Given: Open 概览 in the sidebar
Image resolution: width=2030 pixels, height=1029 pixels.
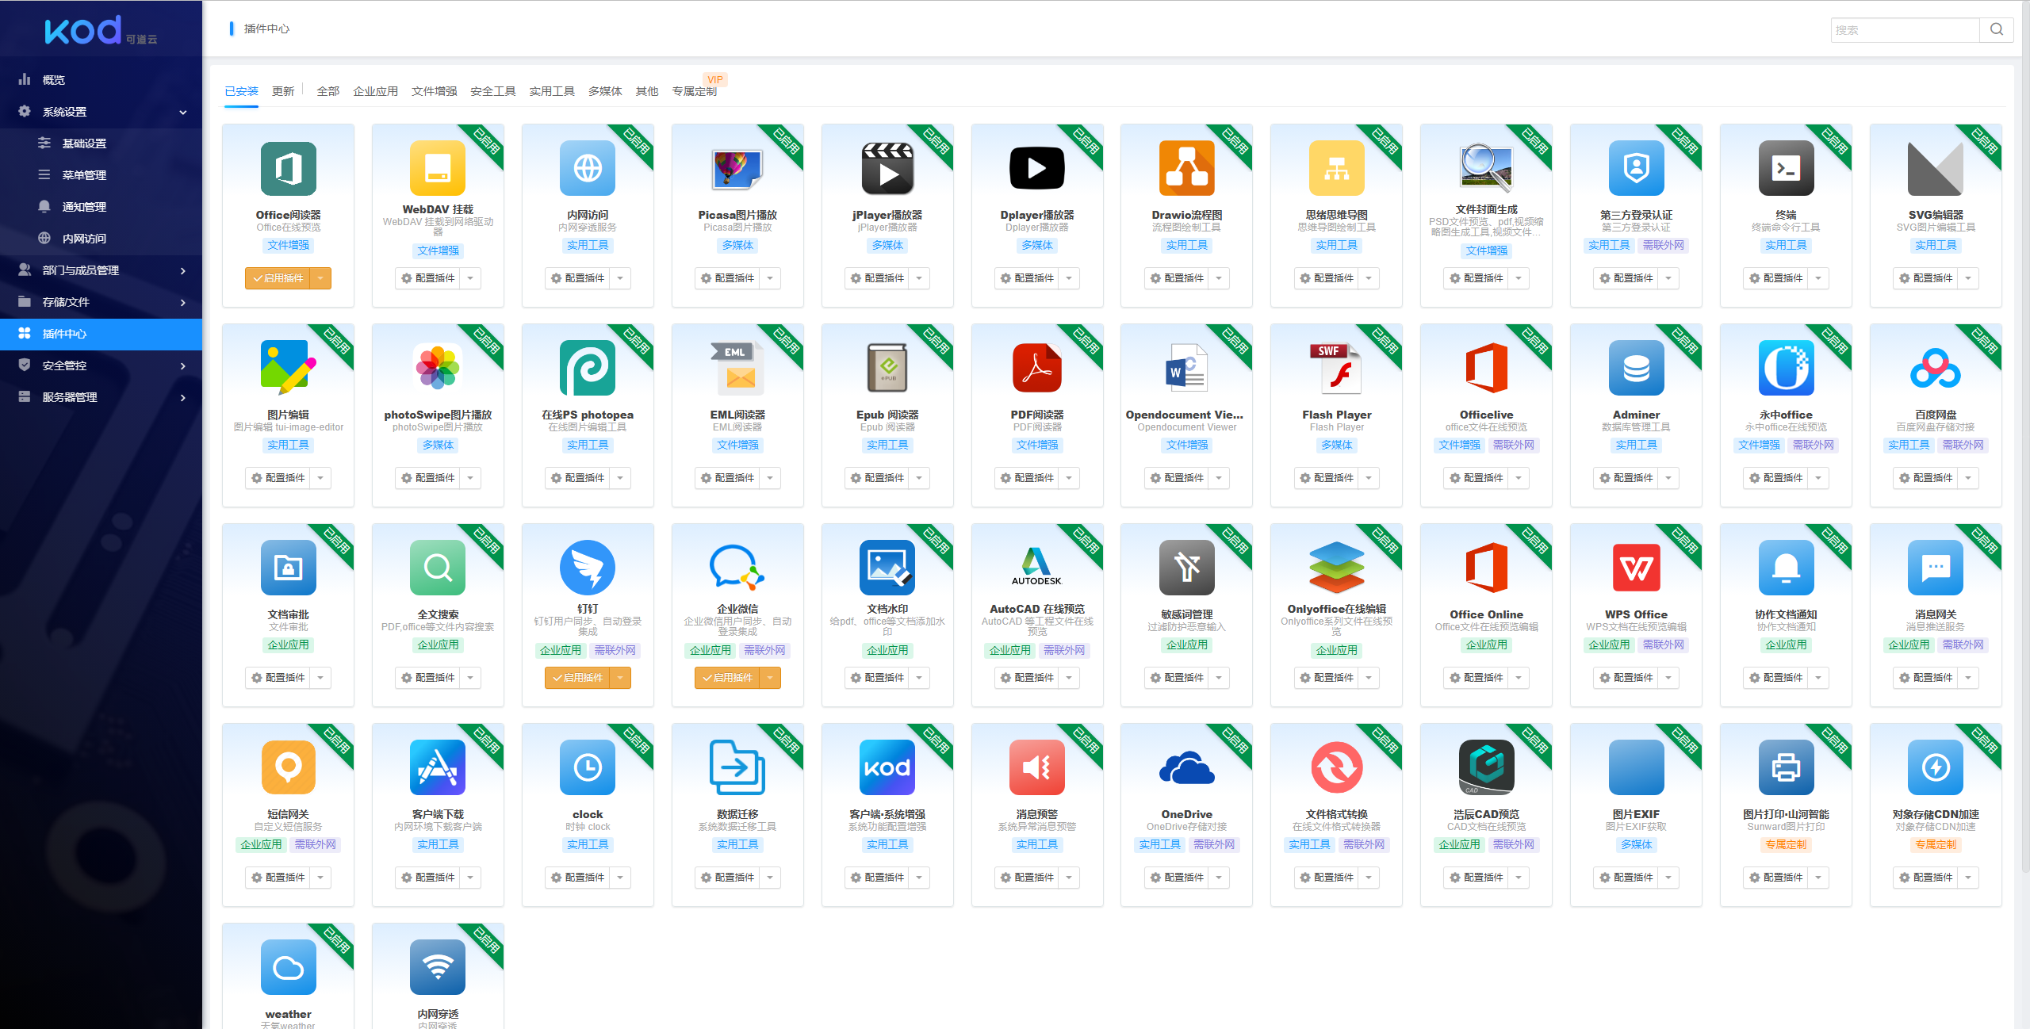Looking at the screenshot, I should tap(101, 80).
